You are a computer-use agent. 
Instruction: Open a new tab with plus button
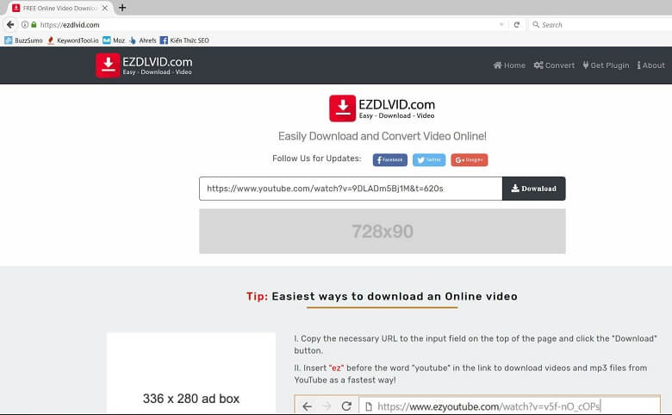(122, 8)
